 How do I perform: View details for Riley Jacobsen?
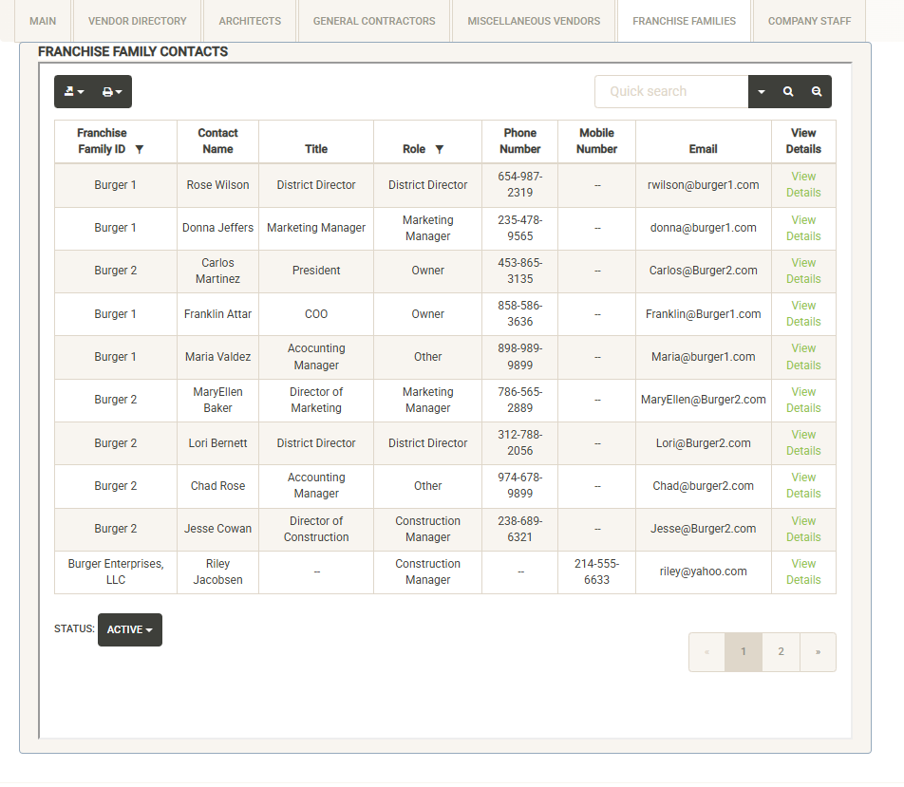pos(803,572)
